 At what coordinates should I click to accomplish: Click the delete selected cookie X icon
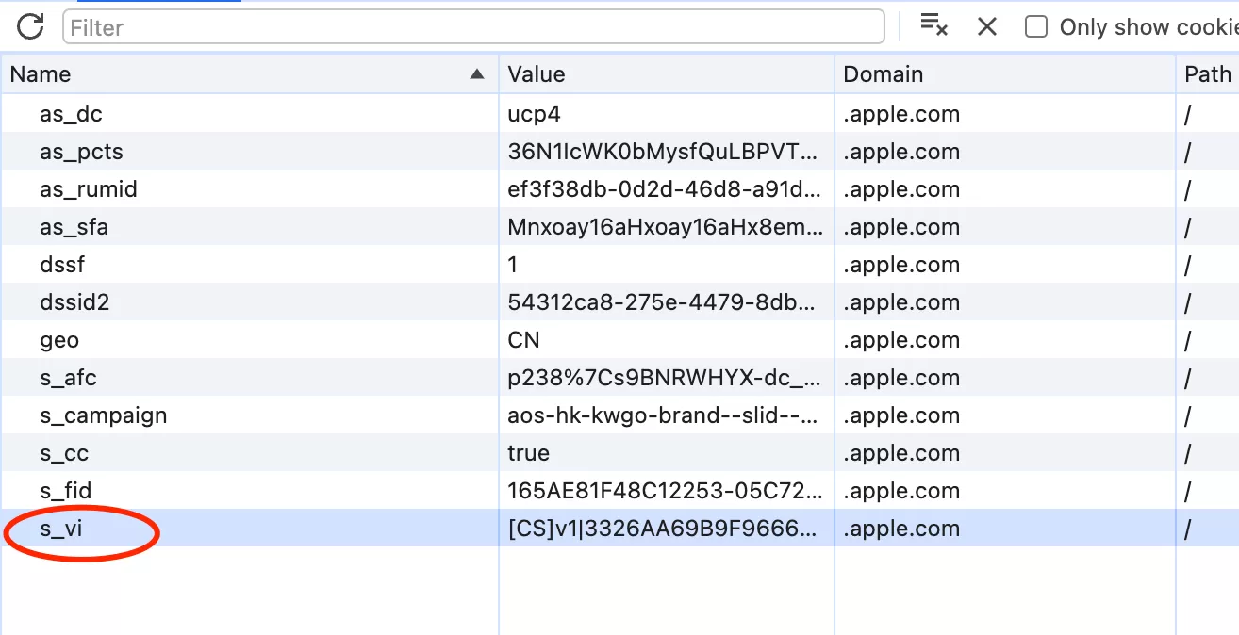tap(987, 26)
